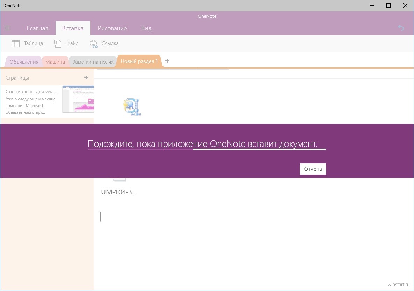The height and width of the screenshot is (291, 414).
Task: Open the Специально для ww... page
Action: click(x=47, y=101)
